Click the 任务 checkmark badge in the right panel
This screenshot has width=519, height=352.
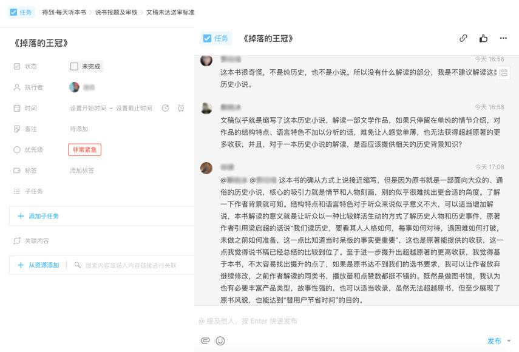click(x=207, y=38)
